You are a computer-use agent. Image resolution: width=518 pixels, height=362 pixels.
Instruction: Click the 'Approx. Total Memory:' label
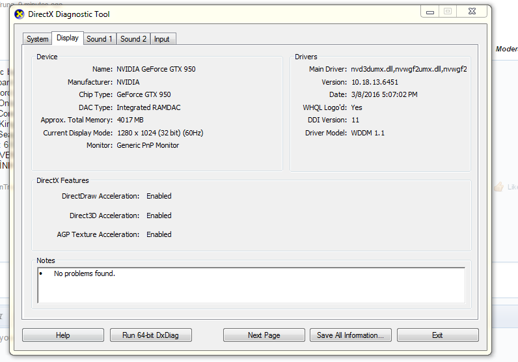[x=77, y=120]
